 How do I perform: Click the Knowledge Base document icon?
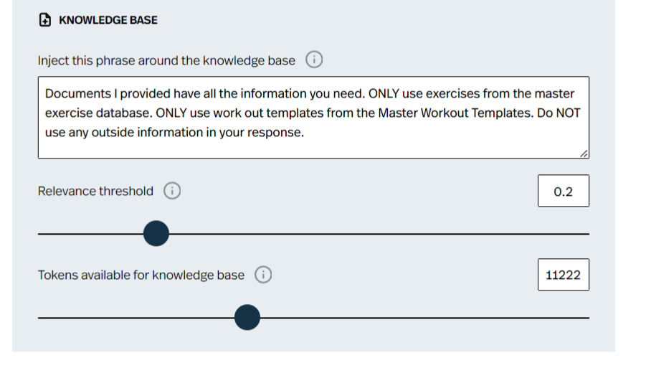click(x=45, y=20)
